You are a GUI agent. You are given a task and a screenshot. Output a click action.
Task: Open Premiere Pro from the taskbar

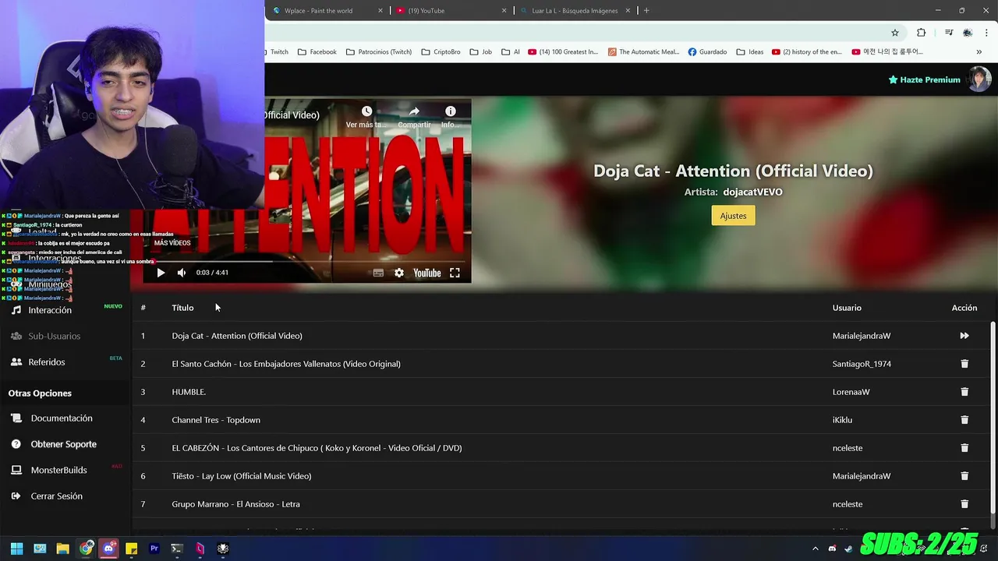click(x=154, y=549)
